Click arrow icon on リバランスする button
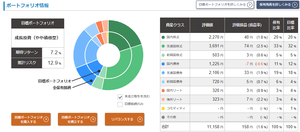Viewport: 300px width, 132px height. pos(140,119)
